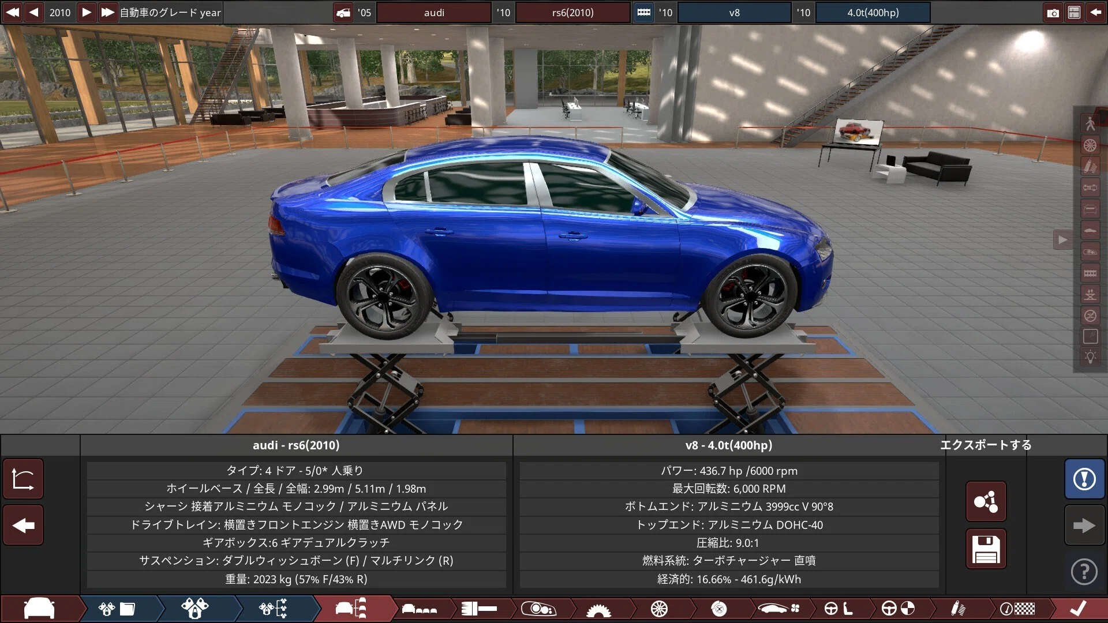Jump forward multiple years with double-right arrow

click(x=107, y=12)
